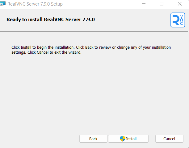
Task: Minimize the RealVNC Server Setup window
Action: pos(143,4)
